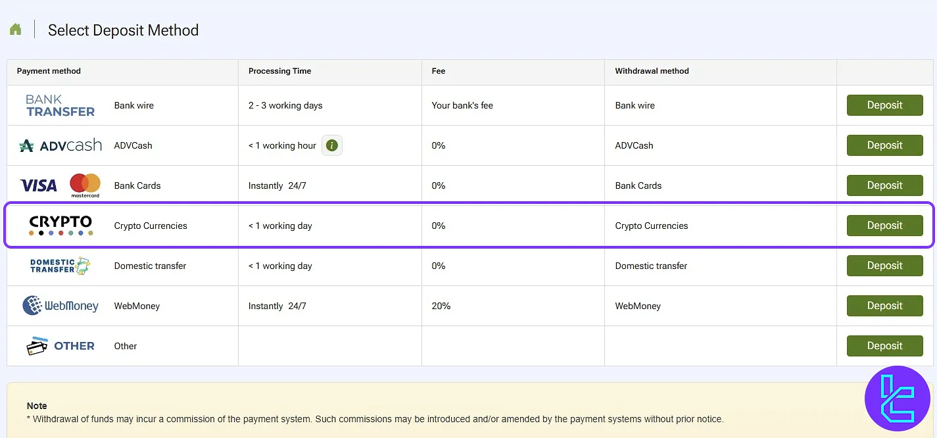Click the Bank Transfer logo

coord(60,105)
